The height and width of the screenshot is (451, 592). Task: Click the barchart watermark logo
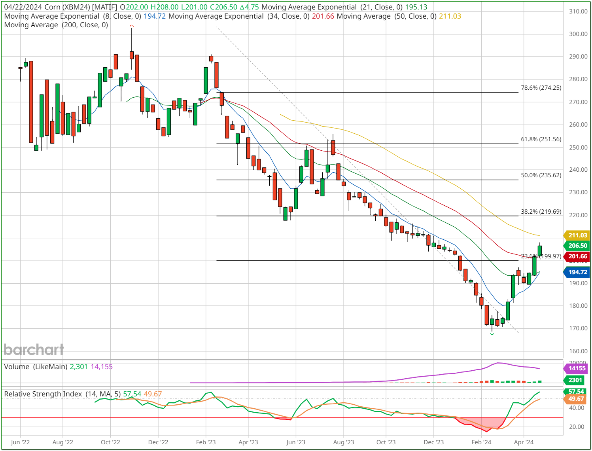[34, 350]
